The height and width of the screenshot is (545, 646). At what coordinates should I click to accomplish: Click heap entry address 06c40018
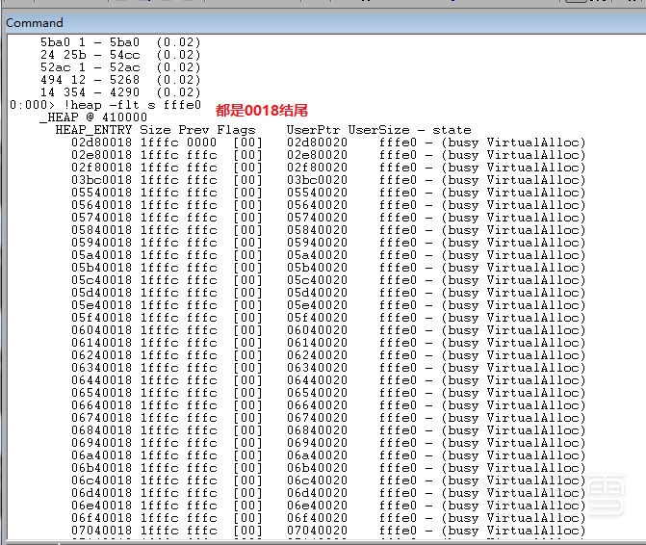pyautogui.click(x=101, y=480)
